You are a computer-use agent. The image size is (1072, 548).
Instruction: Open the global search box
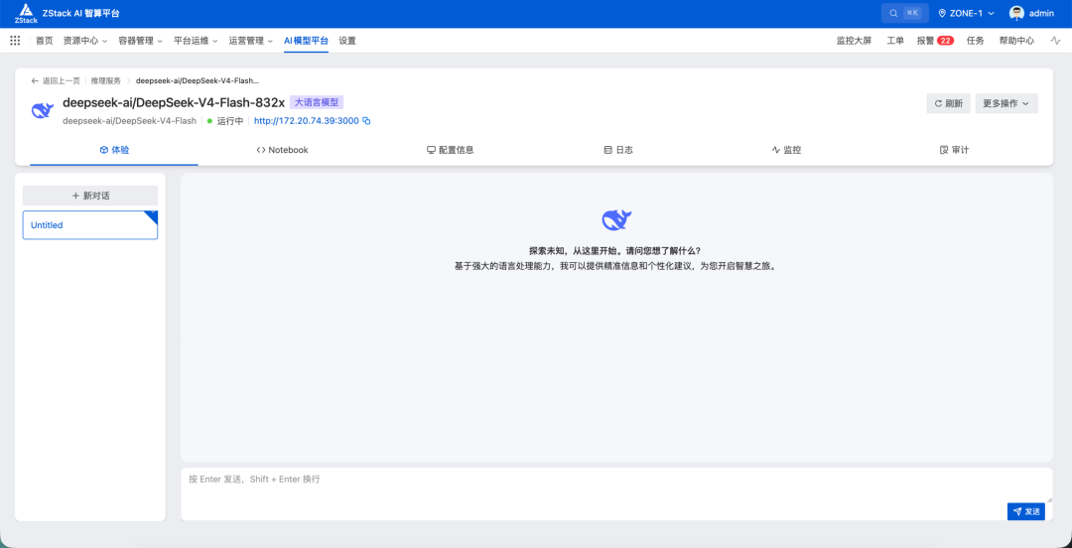click(905, 13)
